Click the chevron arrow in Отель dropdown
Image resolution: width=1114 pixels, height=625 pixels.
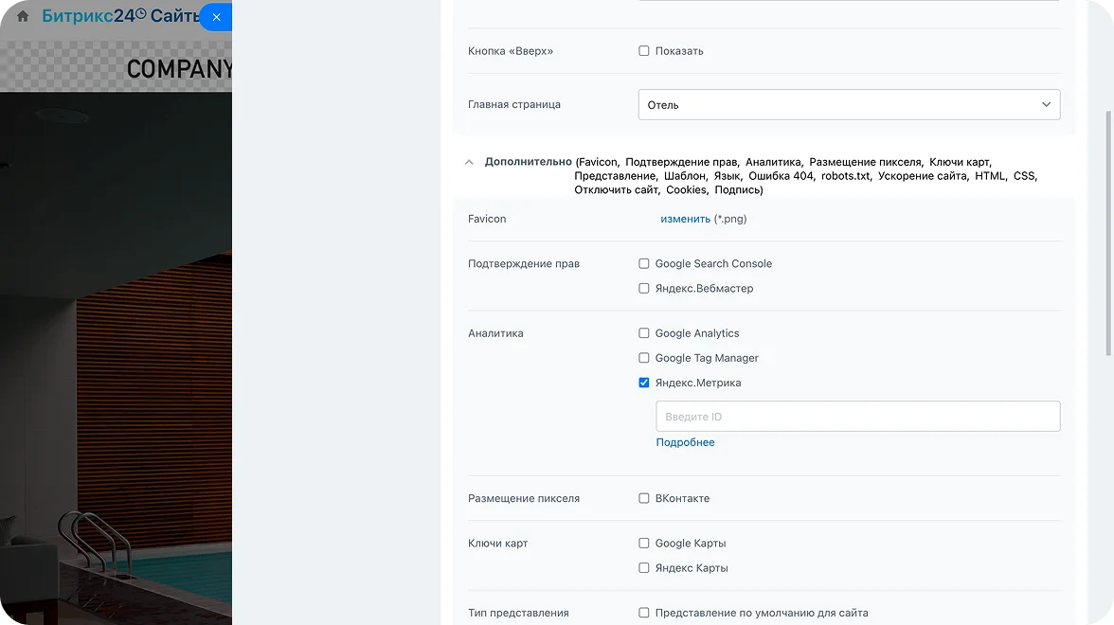tap(1046, 104)
